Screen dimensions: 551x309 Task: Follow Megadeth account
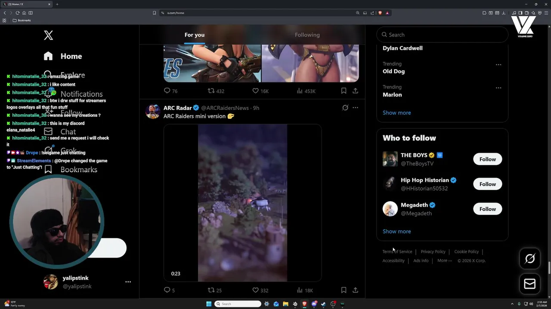(487, 209)
